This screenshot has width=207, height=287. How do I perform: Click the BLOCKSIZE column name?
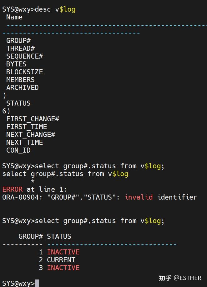(24, 72)
